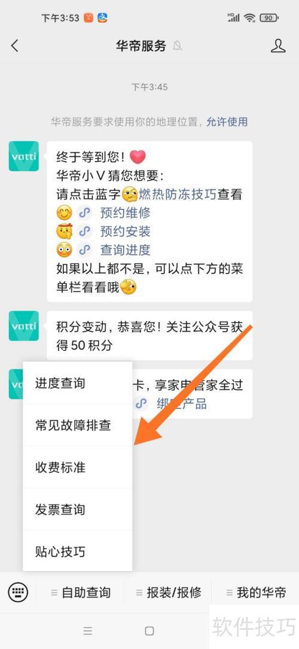This screenshot has height=649, width=299.
Task: Tap the muted bell icon beside 华帝服务
Action: pos(178,46)
